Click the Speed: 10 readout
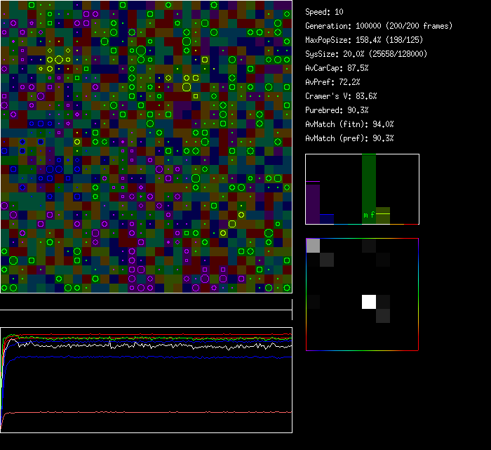The image size is (491, 450). click(x=324, y=12)
